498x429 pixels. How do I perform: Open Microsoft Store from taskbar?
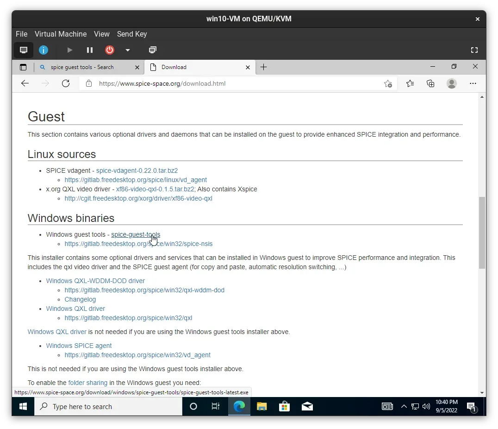[x=284, y=407]
